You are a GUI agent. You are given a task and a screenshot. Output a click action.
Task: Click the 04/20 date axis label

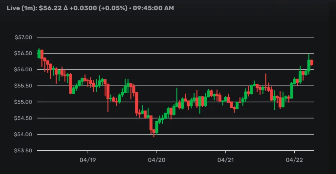coord(157,160)
